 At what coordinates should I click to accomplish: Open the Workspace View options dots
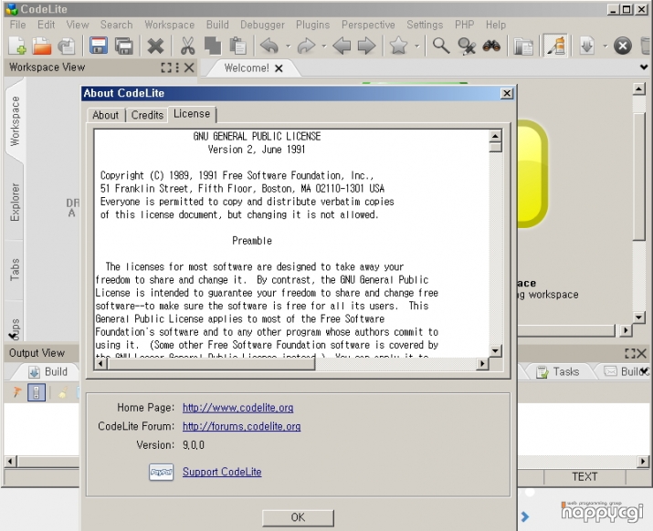(x=177, y=68)
